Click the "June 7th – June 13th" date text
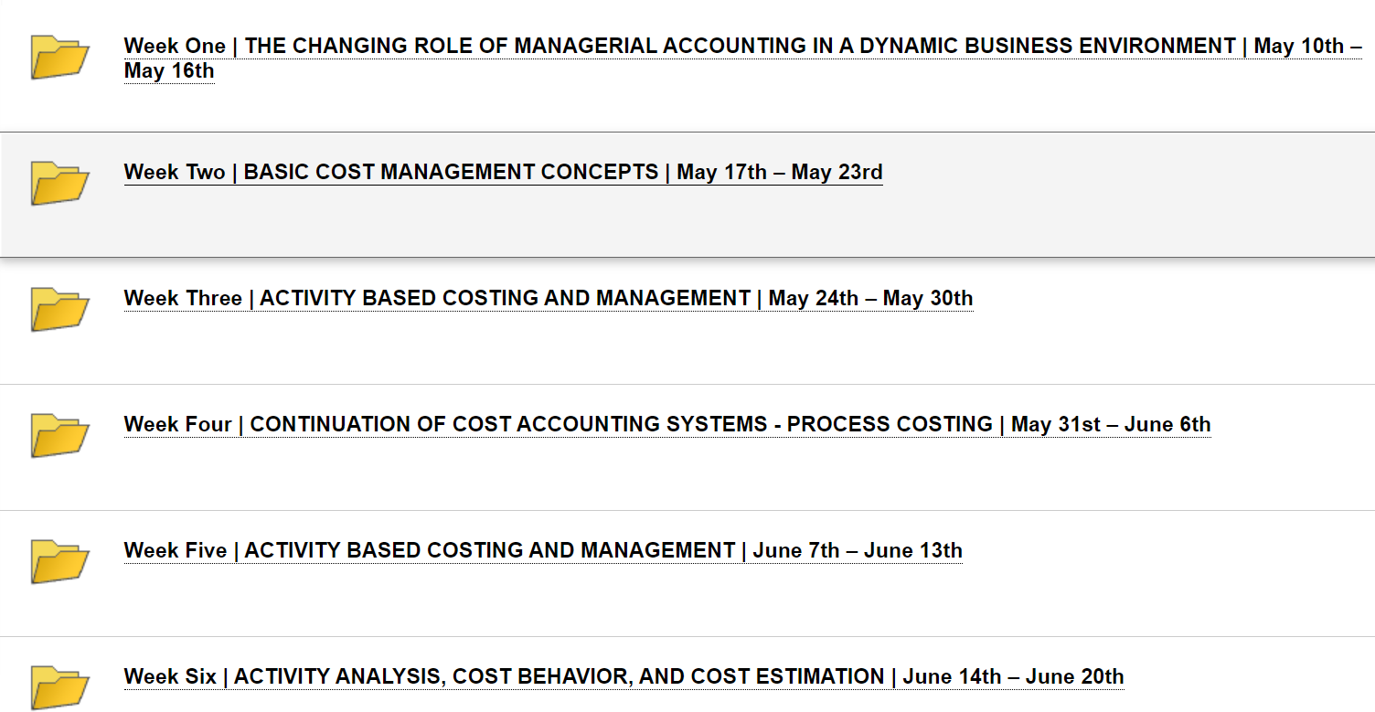 [858, 550]
